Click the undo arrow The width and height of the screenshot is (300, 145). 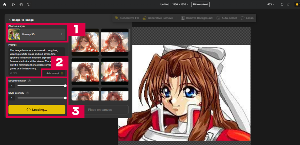[282, 4]
